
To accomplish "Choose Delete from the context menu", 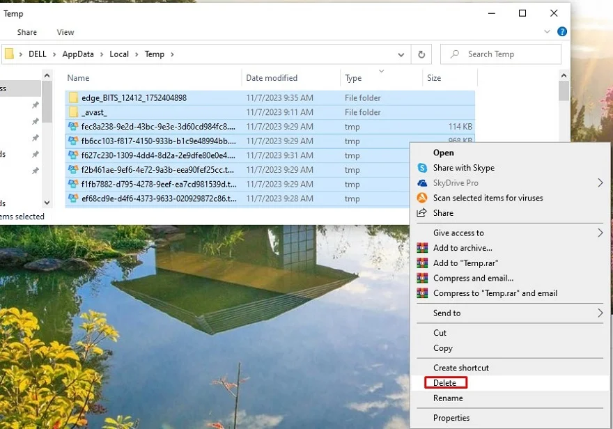I will pyautogui.click(x=445, y=383).
